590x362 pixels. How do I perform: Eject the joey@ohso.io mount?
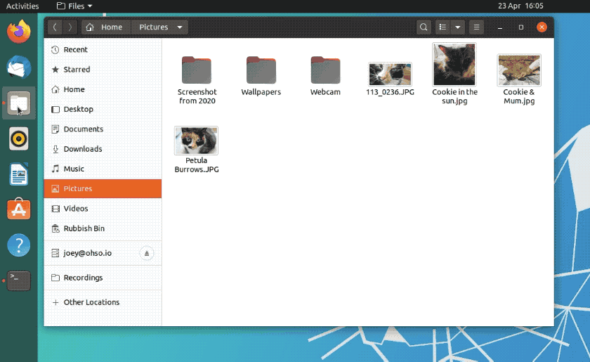pos(146,253)
